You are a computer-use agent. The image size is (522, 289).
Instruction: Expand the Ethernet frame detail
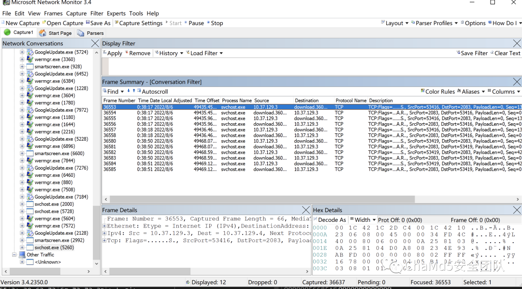click(x=104, y=226)
